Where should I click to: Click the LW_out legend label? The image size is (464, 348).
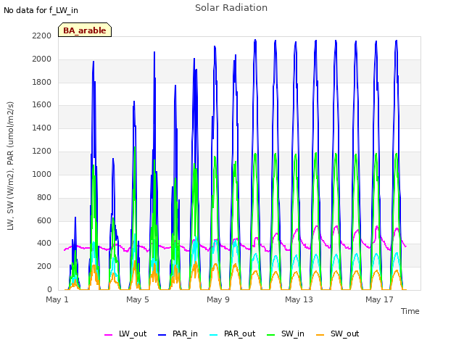click(133, 334)
